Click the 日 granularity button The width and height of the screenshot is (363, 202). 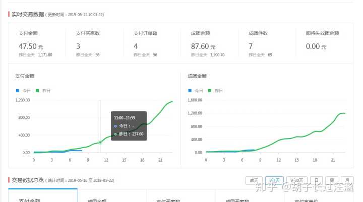(x=316, y=180)
